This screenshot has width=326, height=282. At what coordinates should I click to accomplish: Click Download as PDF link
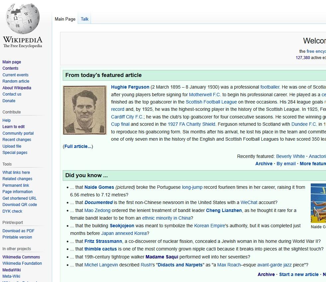tap(19, 231)
